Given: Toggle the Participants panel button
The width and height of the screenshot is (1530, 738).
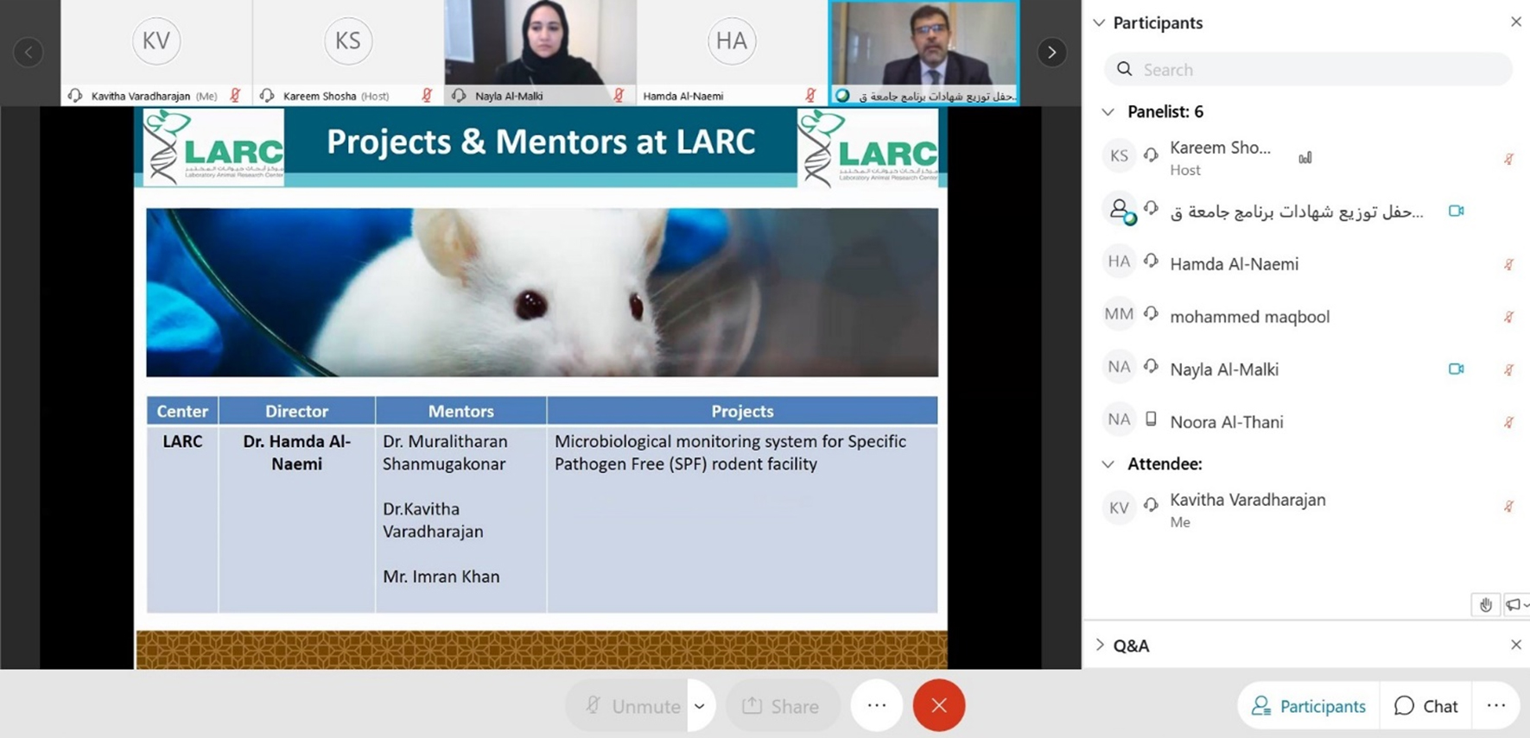Looking at the screenshot, I should (x=1309, y=705).
